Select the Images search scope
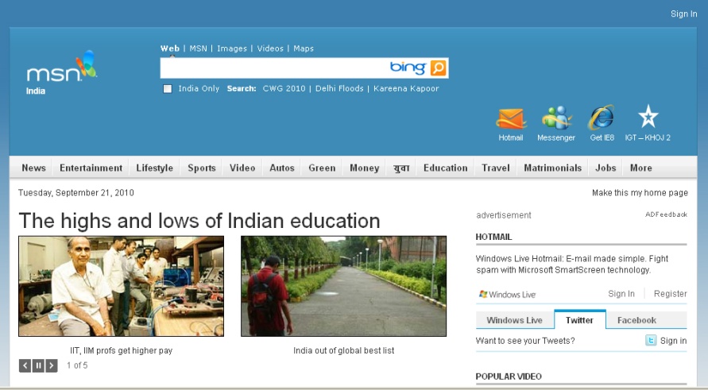Image resolution: width=708 pixels, height=390 pixels. click(232, 48)
